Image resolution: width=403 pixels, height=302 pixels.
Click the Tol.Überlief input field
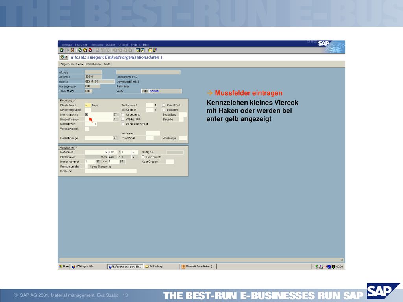pyautogui.click(x=150, y=110)
